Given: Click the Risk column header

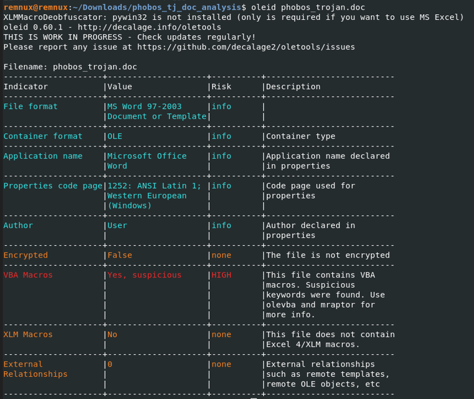Looking at the screenshot, I should click(x=221, y=87).
